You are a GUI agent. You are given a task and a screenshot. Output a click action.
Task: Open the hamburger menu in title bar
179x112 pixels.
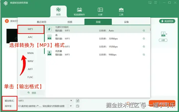155,3
